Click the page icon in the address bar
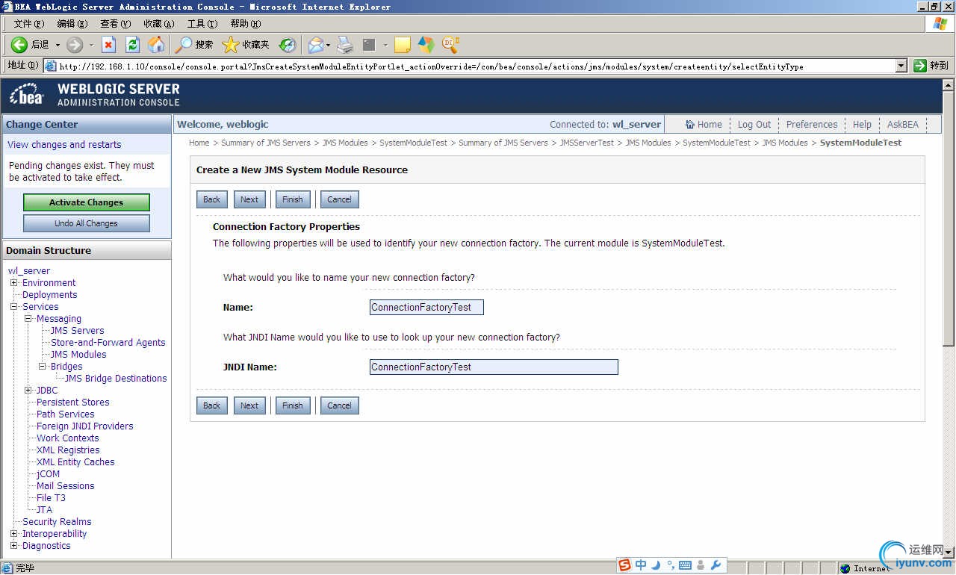The image size is (956, 575). point(51,66)
